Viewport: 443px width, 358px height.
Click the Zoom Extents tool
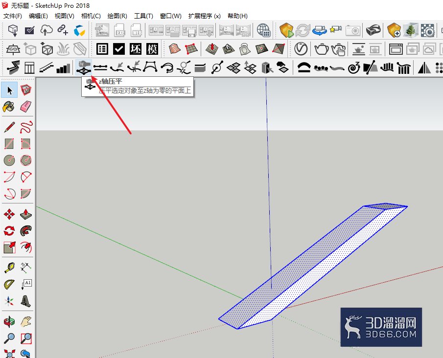point(9,354)
